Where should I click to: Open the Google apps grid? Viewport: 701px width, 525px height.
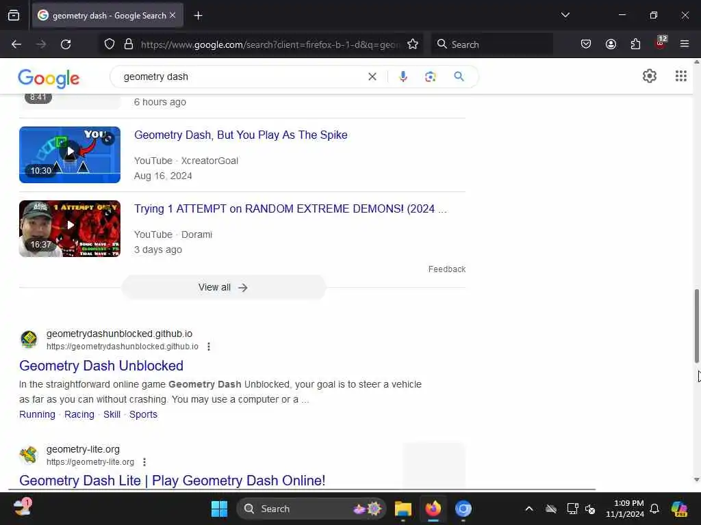pyautogui.click(x=680, y=77)
